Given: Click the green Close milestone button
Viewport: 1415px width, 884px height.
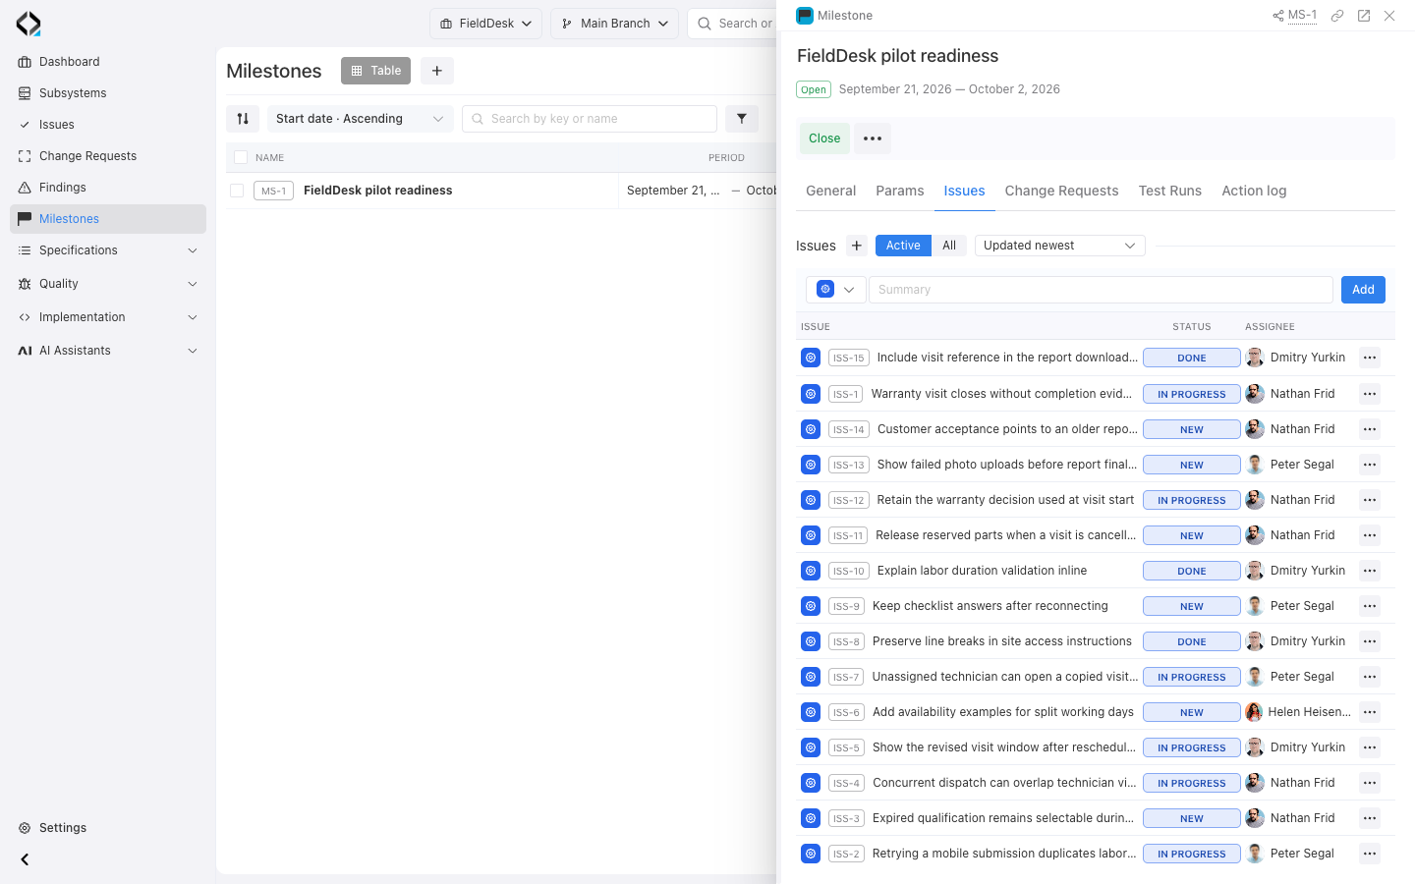Looking at the screenshot, I should tap(824, 138).
